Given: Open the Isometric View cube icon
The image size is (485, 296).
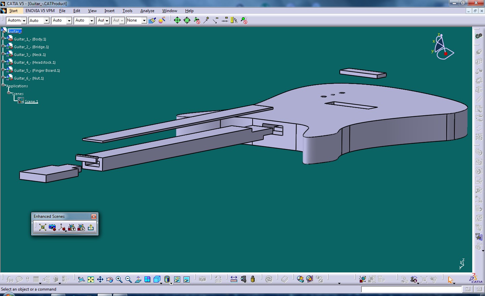Looking at the screenshot, I should coord(157,279).
